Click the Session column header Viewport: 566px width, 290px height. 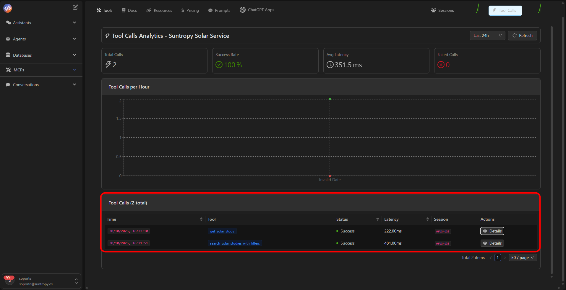(x=441, y=219)
